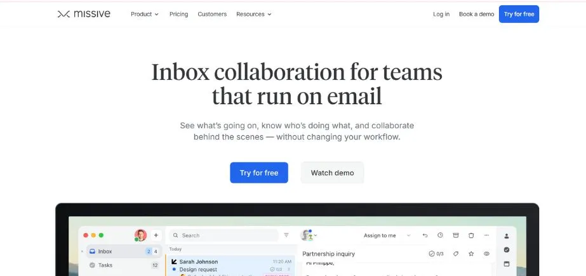Click the checkmark tasks icon in right sidebar
Screen dimensions: 586x276
507,250
